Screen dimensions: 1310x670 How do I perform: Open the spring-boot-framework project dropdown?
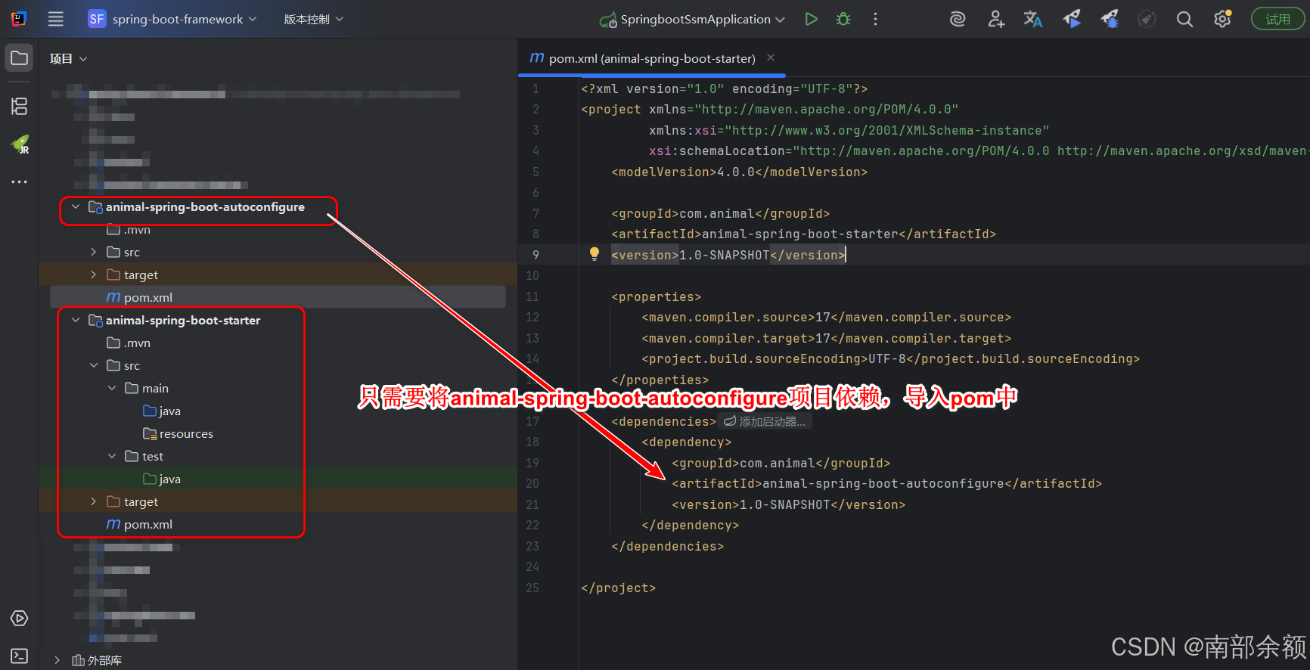click(x=172, y=19)
